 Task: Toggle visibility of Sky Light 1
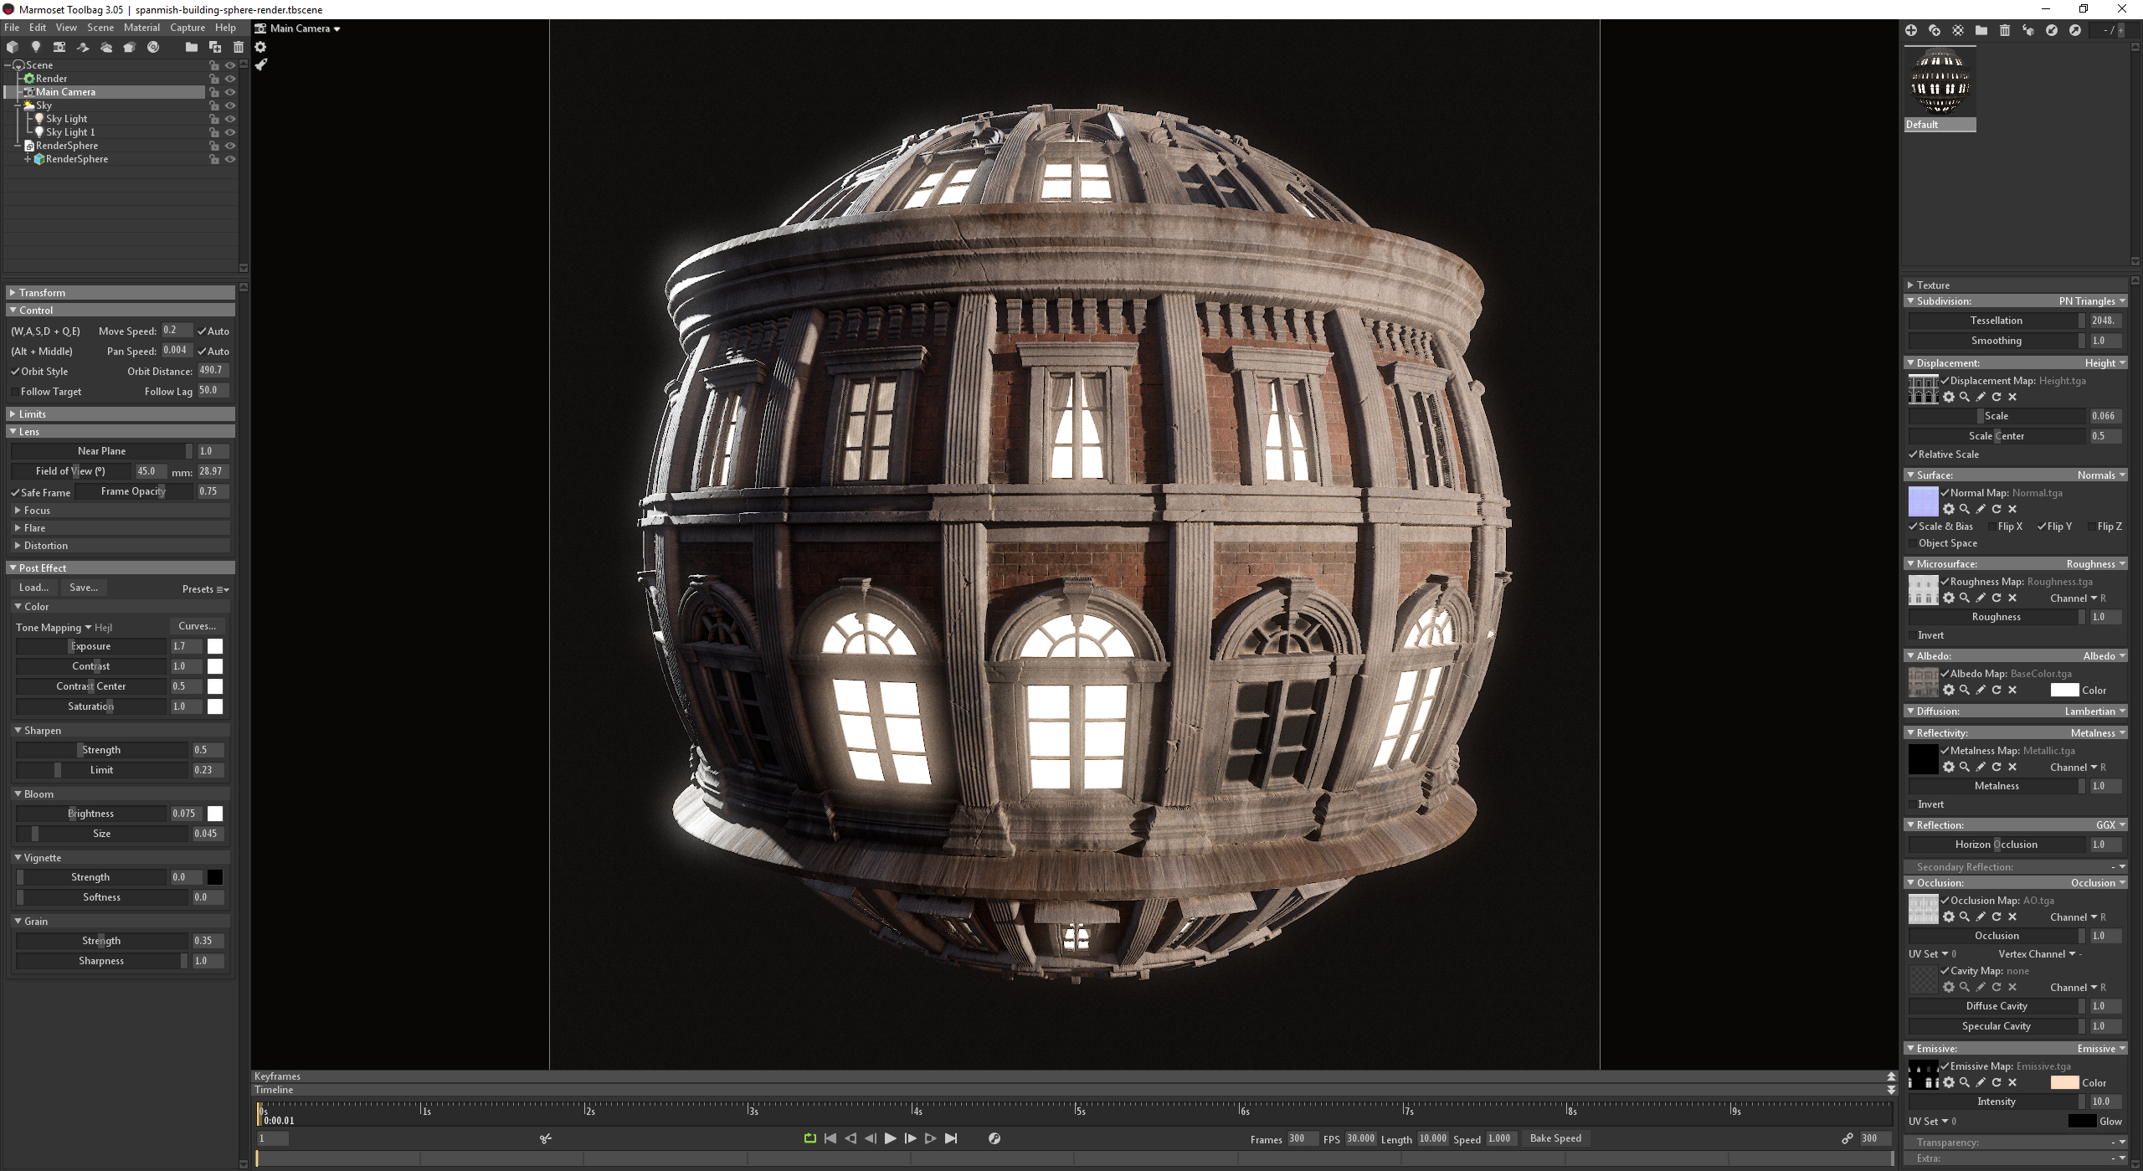pos(230,132)
